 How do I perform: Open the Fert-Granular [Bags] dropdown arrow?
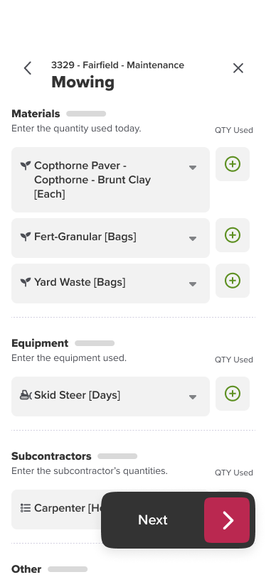tap(192, 239)
